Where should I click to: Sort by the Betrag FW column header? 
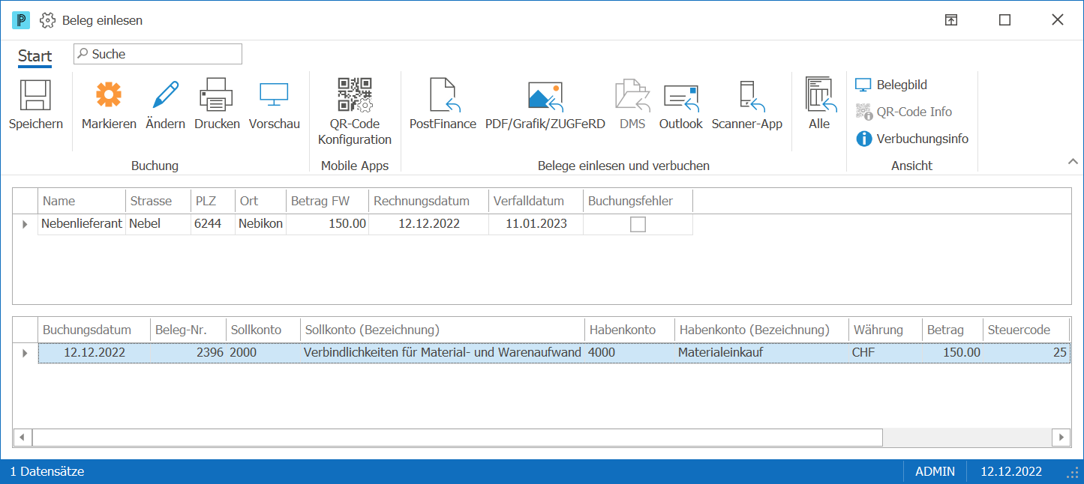327,201
